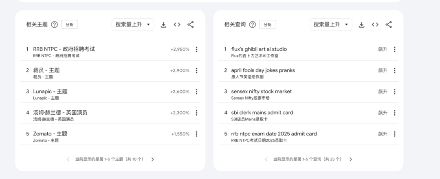Viewport: 440px width, 179px height.
Task: Go to next page of related topics
Action: point(153,159)
